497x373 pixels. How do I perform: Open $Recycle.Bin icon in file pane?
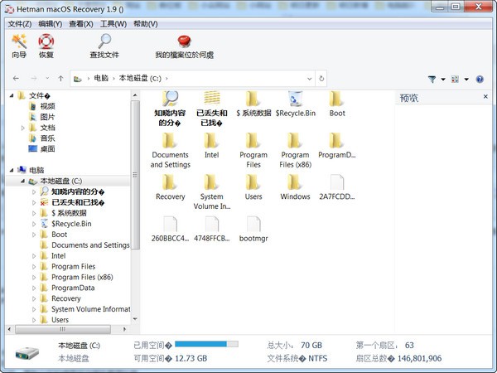click(x=296, y=104)
